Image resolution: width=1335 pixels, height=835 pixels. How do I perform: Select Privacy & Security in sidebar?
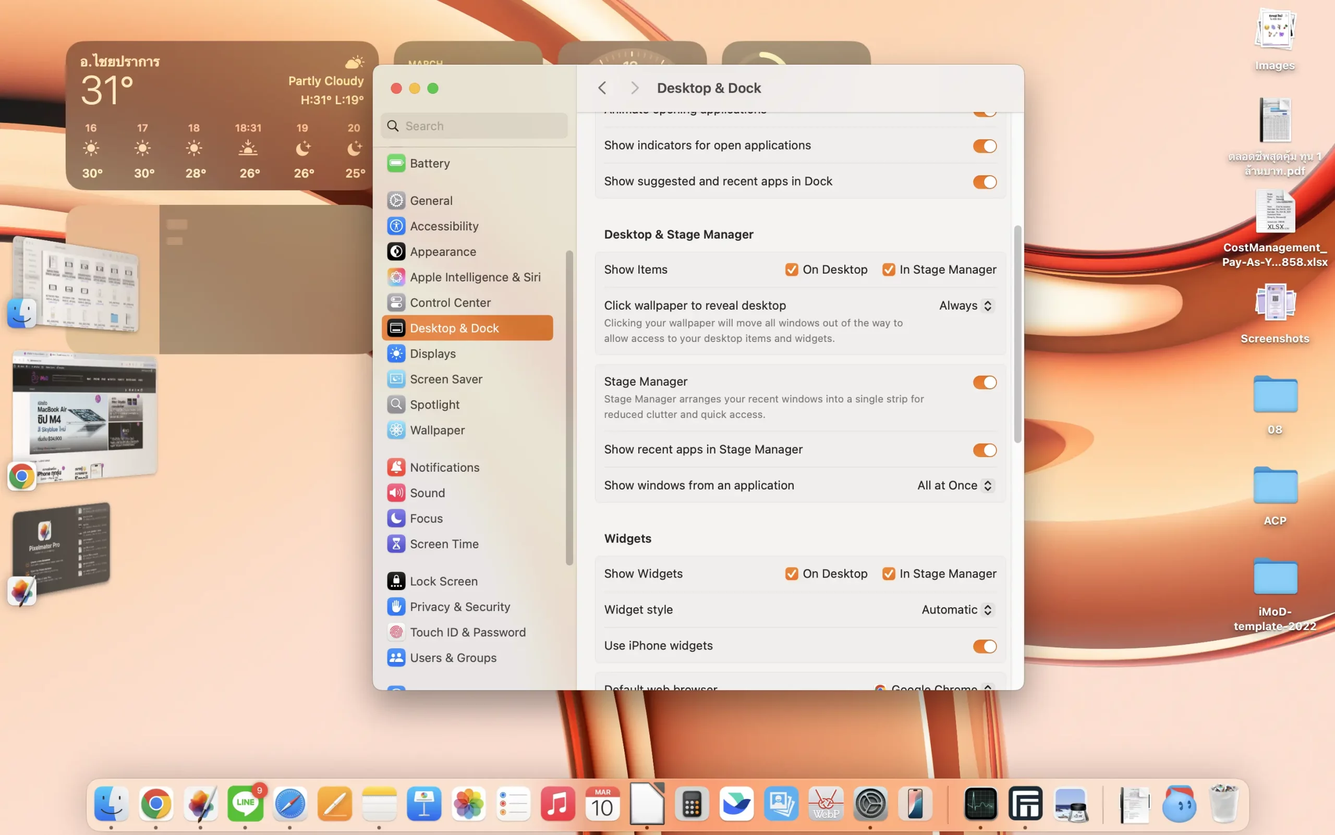click(460, 606)
